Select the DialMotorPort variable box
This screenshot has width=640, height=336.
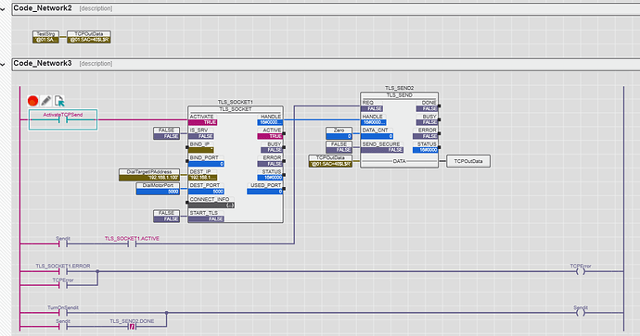tap(158, 188)
